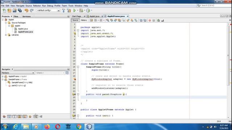Collapse the applet package node
The image size is (232, 130).
tap(9, 26)
